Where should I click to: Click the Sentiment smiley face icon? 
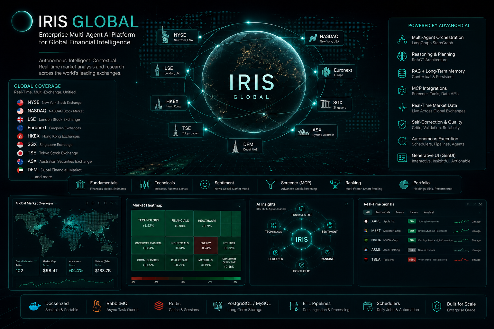pyautogui.click(x=205, y=184)
